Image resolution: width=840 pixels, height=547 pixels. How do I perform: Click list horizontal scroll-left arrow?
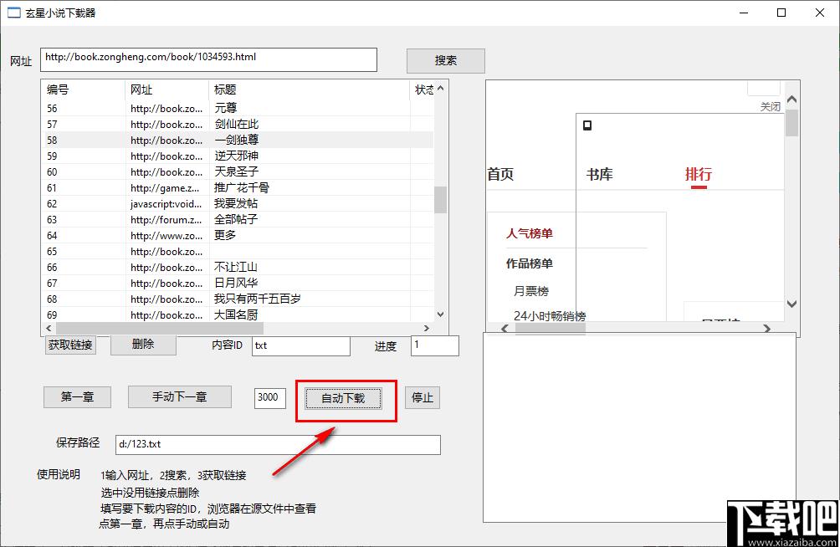click(x=49, y=328)
